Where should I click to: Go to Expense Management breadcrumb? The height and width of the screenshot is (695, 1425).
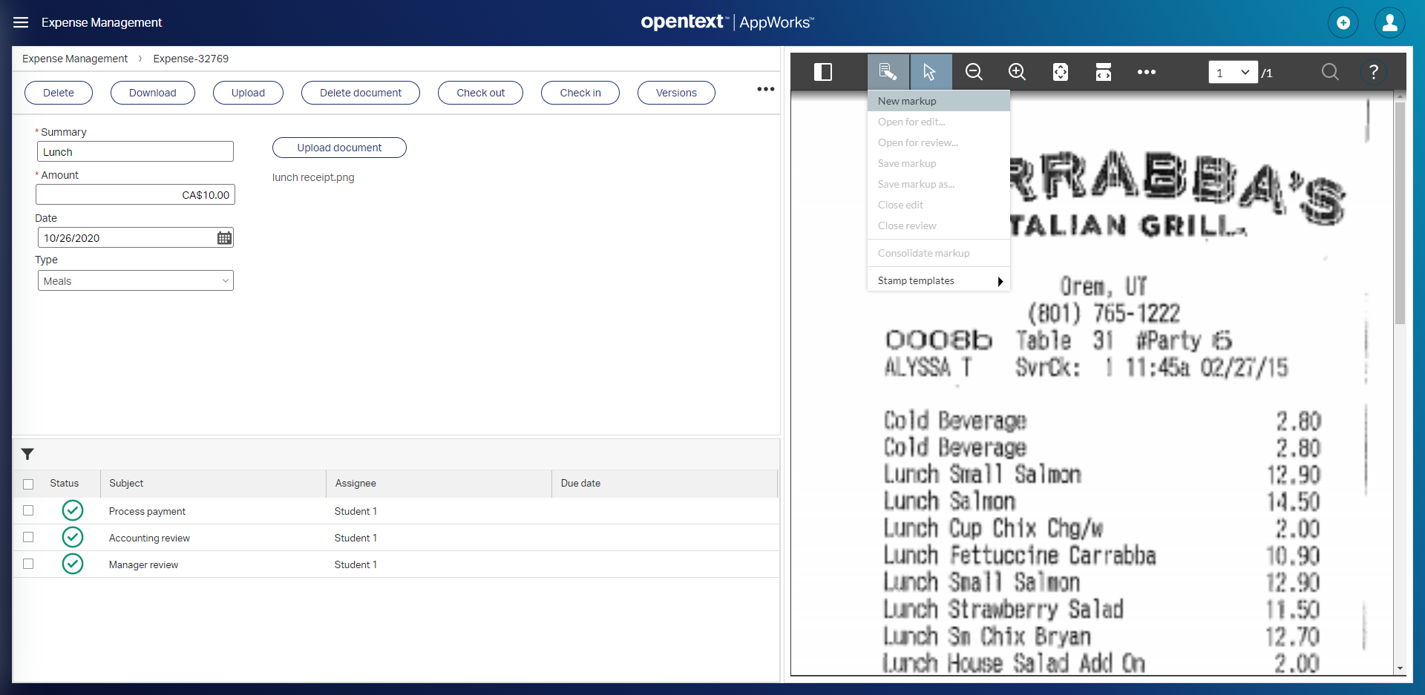coord(75,59)
